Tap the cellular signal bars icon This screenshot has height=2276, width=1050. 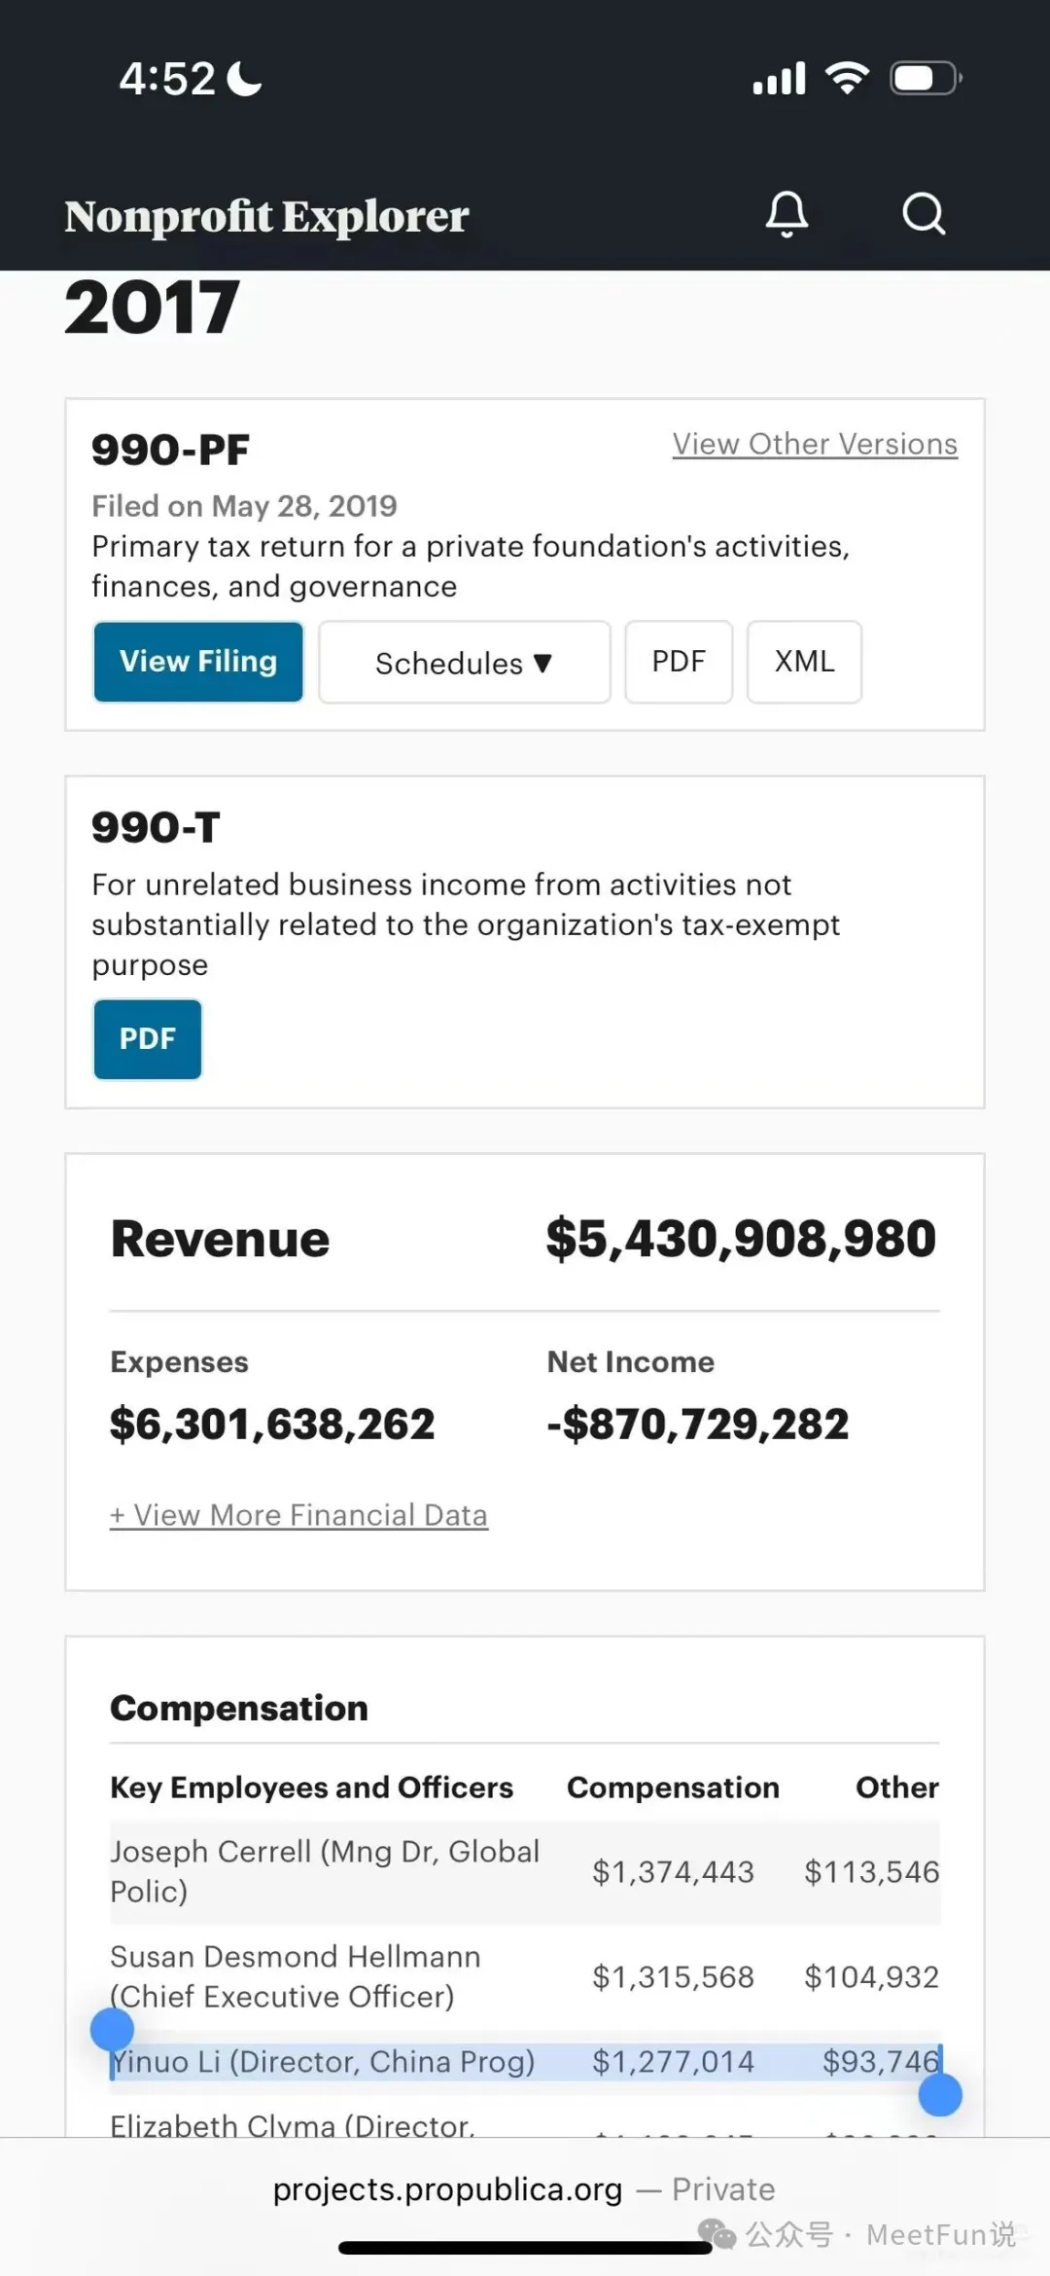coord(779,78)
